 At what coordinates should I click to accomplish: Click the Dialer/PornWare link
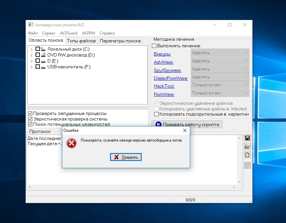click(171, 78)
